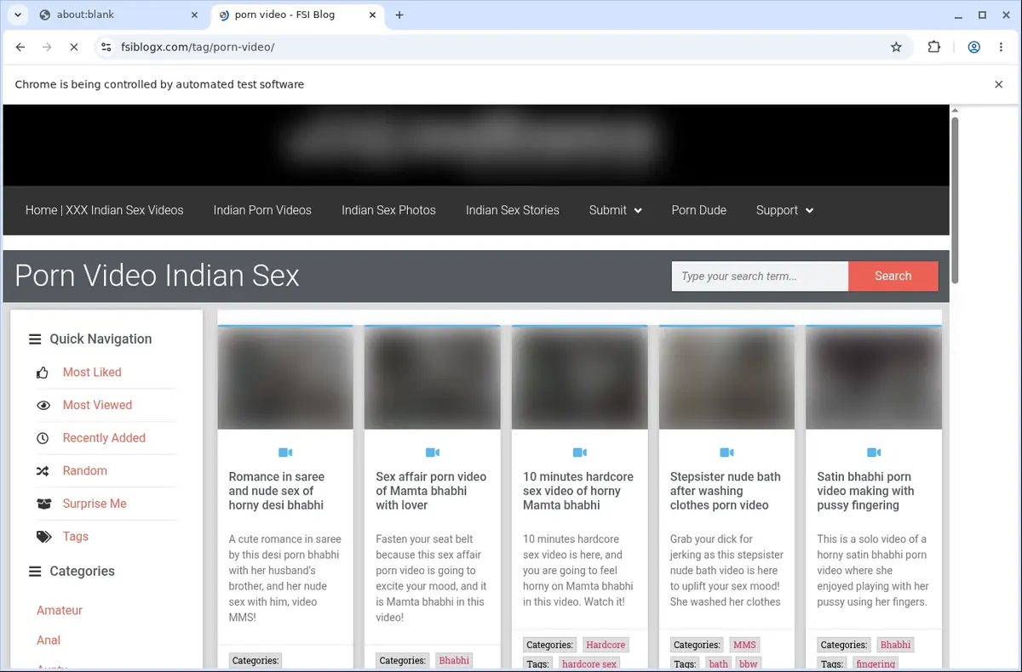The height and width of the screenshot is (672, 1022).
Task: Open the Tags sidebar link
Action: tap(76, 537)
